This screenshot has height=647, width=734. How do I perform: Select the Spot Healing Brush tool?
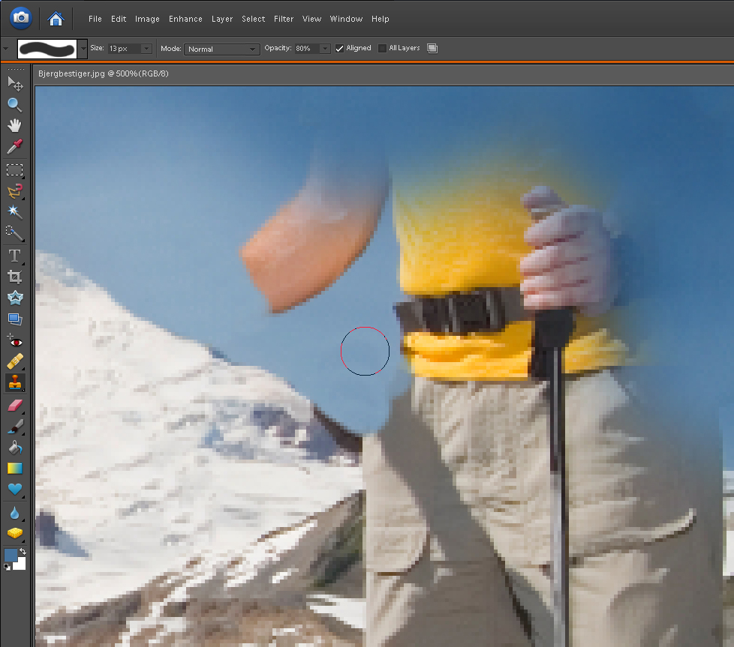[x=14, y=362]
